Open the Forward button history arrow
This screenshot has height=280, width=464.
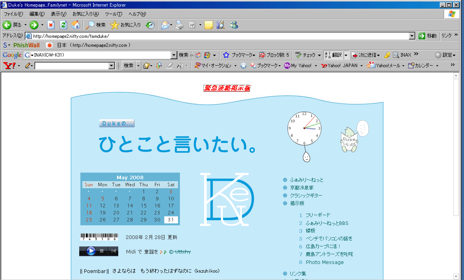click(42, 25)
